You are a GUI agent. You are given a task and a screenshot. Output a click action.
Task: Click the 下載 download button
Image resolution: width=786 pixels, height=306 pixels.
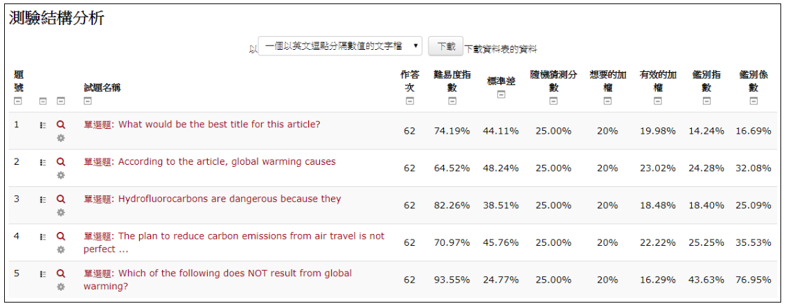pyautogui.click(x=445, y=46)
